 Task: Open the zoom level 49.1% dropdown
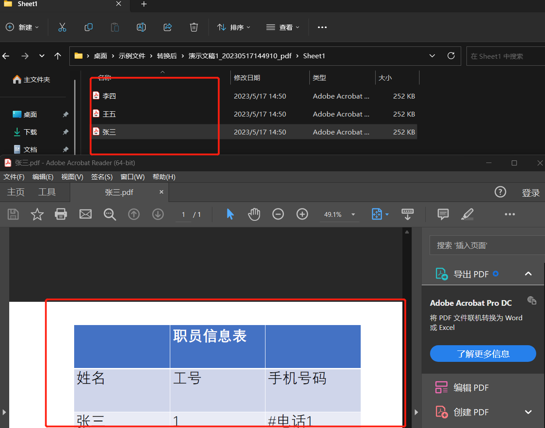click(353, 215)
